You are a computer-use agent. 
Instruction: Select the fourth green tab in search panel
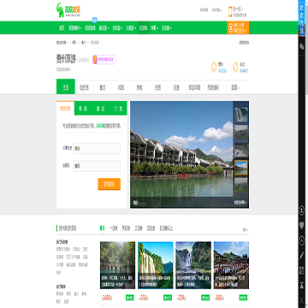pos(118,109)
